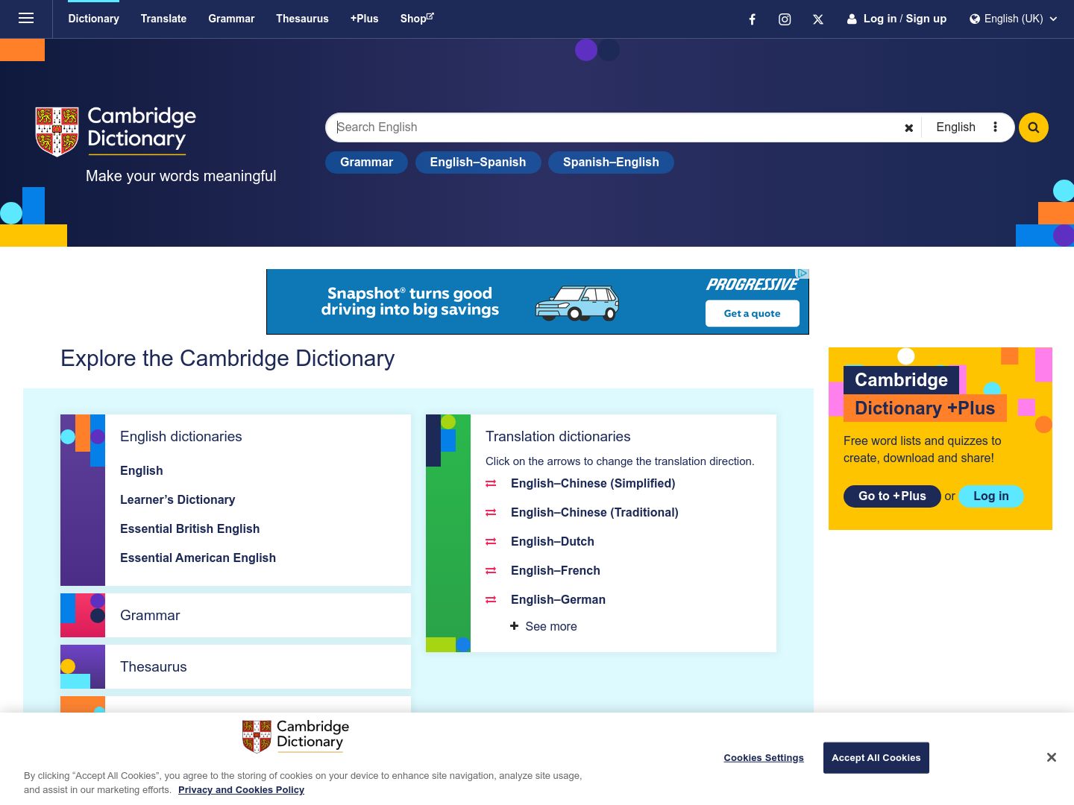Click the yellow search magnifier button
This screenshot has width=1074, height=805.
(x=1034, y=127)
